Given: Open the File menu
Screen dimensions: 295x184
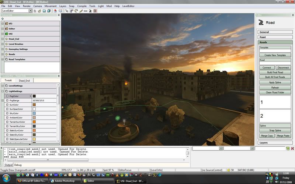Looking at the screenshot, I should coord(3,6).
